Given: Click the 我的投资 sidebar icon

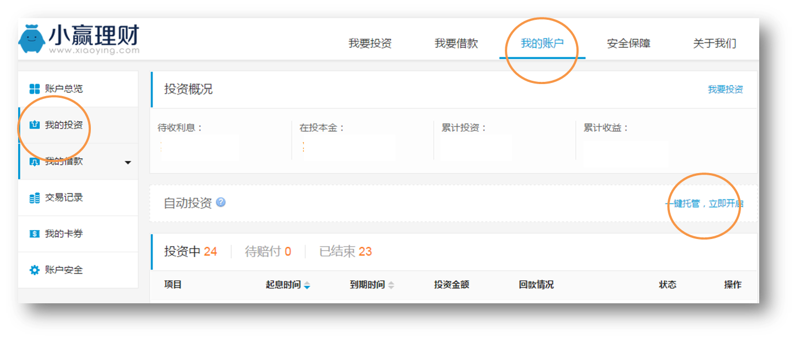Looking at the screenshot, I should (35, 125).
